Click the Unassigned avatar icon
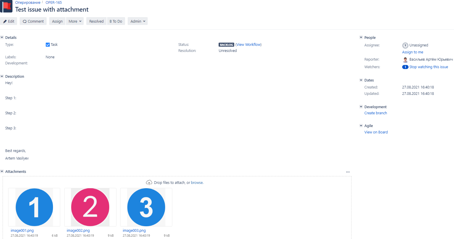Screen dimensions: 454x239 tap(405, 45)
